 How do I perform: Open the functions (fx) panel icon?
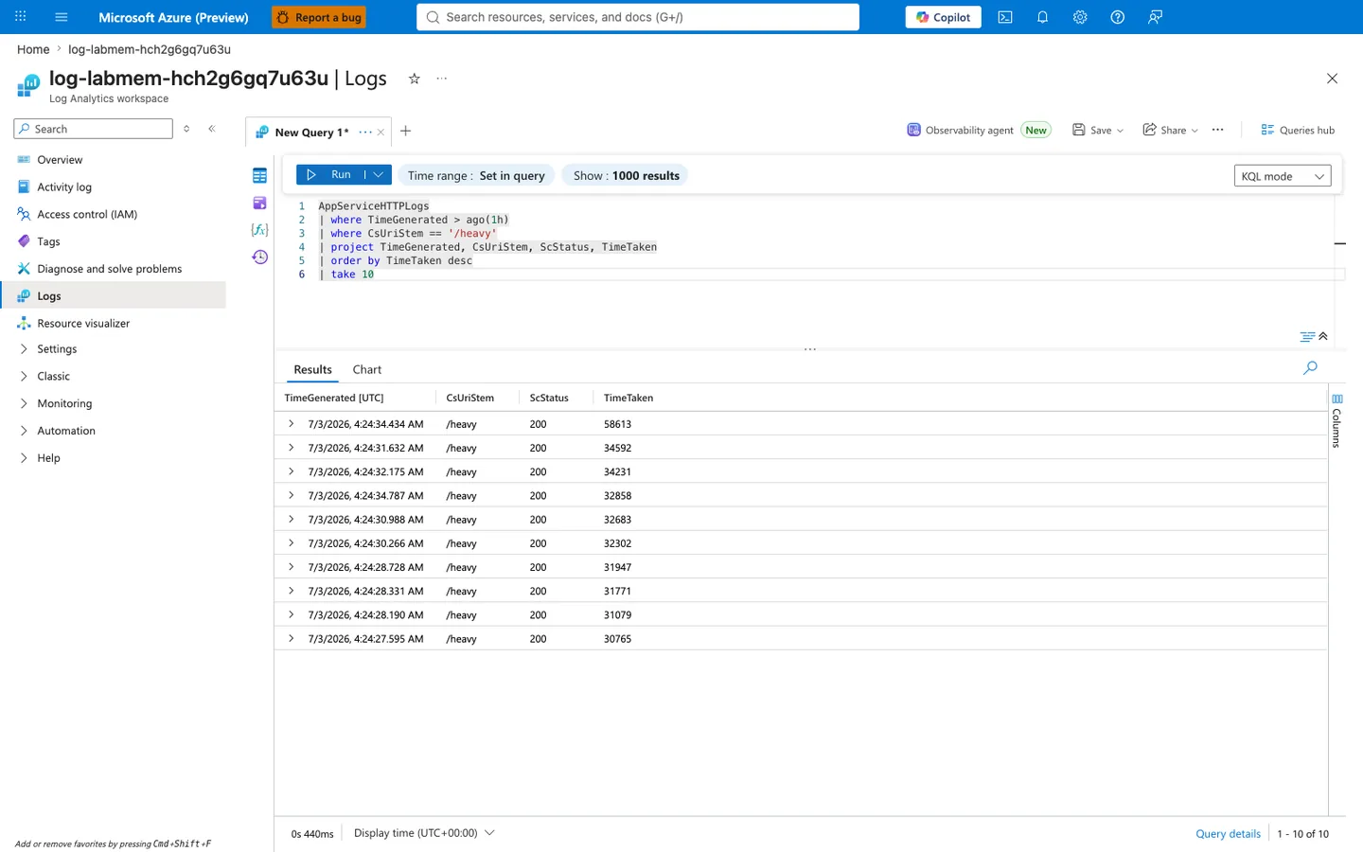[259, 230]
